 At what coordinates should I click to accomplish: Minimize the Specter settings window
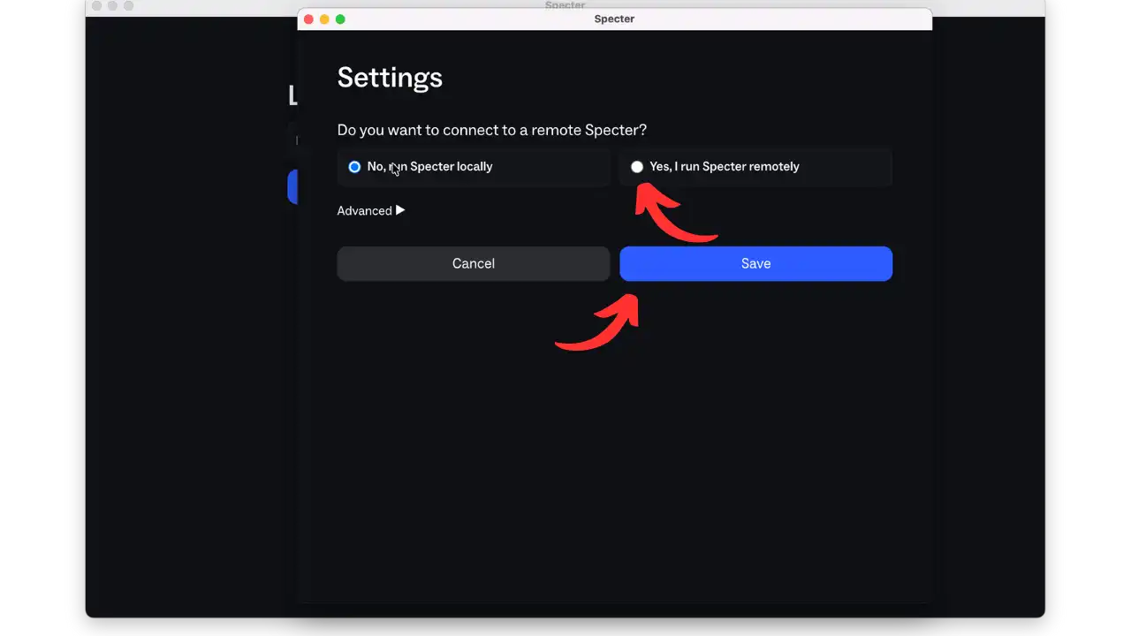tap(324, 19)
